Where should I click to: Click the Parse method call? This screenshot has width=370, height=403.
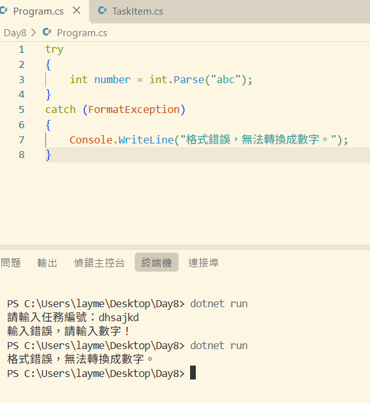189,80
